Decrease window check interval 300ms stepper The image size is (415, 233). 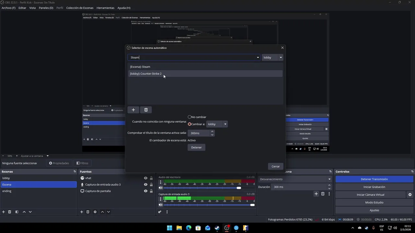click(x=212, y=135)
